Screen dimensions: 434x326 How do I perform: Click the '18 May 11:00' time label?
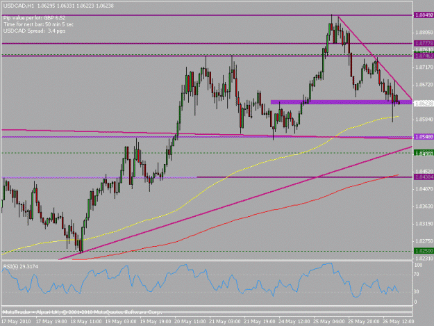[86, 322]
